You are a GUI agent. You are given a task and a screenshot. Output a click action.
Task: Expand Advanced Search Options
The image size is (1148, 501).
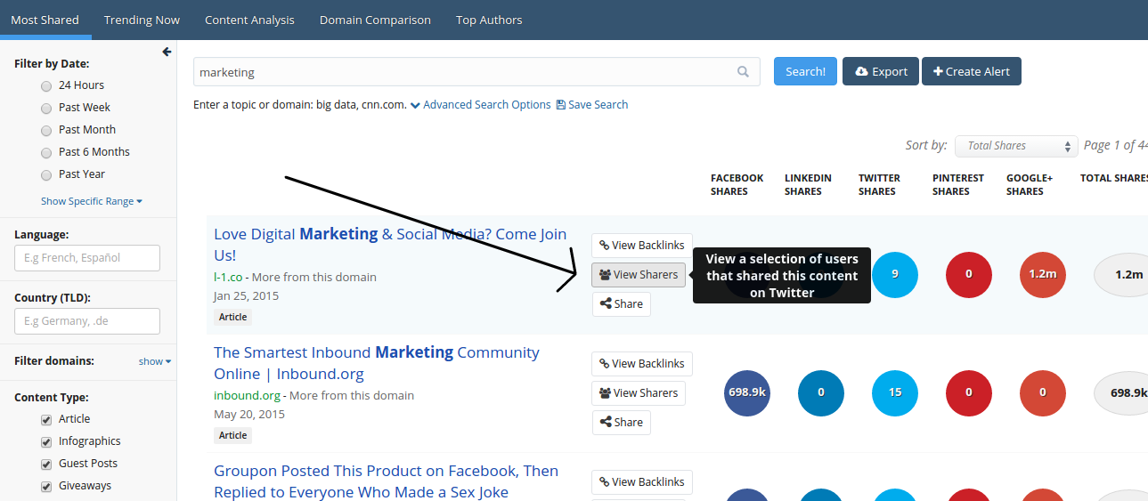(x=481, y=105)
